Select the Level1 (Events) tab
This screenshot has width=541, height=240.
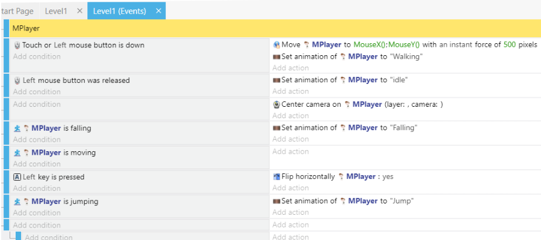coord(120,11)
